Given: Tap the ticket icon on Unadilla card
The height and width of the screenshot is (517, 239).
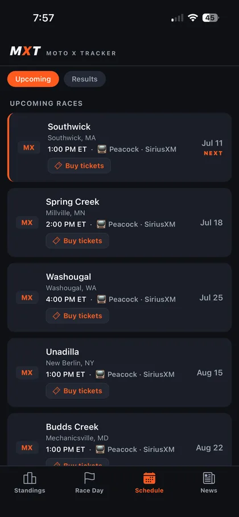Looking at the screenshot, I should (56, 391).
